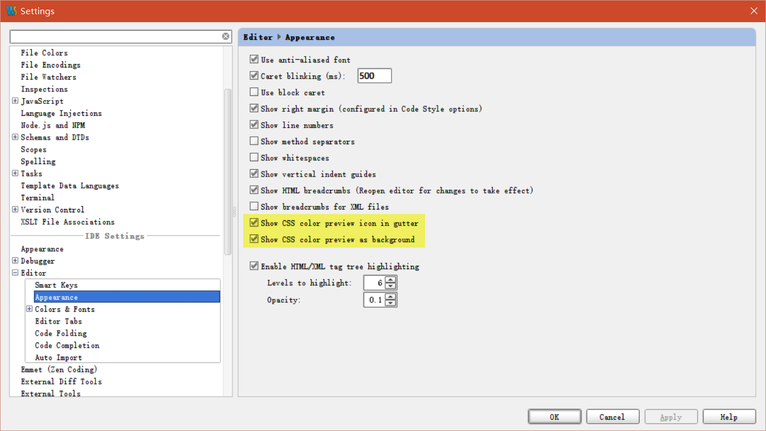Expand the JavaScript tree node
766x431 pixels.
(x=15, y=101)
